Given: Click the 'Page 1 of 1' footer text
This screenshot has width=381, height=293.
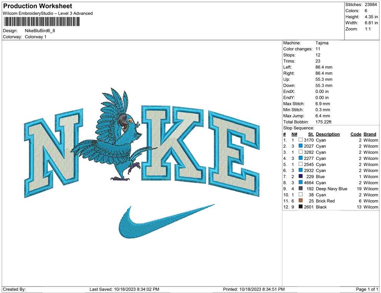Looking at the screenshot, I should click(367, 289).
